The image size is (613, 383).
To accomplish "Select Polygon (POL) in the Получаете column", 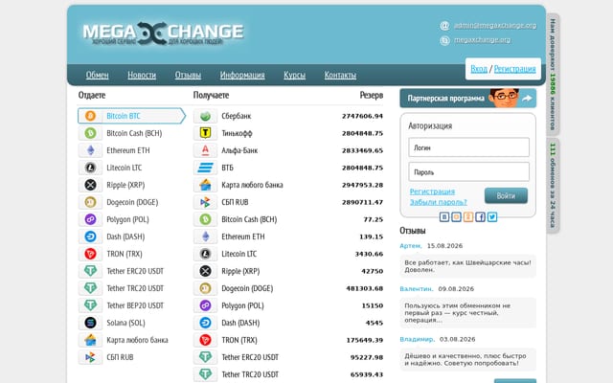I will point(288,305).
